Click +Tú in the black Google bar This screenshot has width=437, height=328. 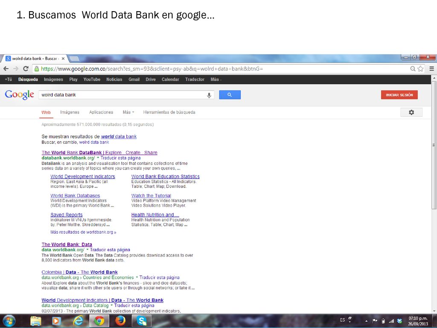pyautogui.click(x=9, y=79)
